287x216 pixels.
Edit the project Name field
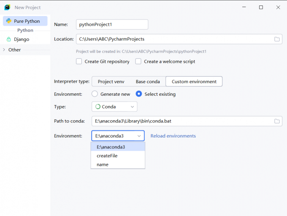(112, 24)
